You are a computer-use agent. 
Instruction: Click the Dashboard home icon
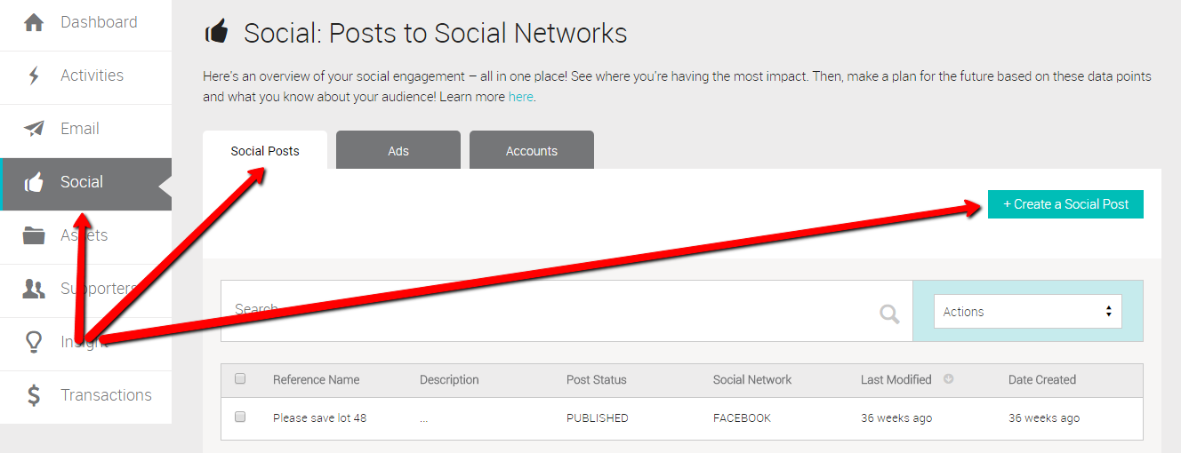pyautogui.click(x=34, y=22)
